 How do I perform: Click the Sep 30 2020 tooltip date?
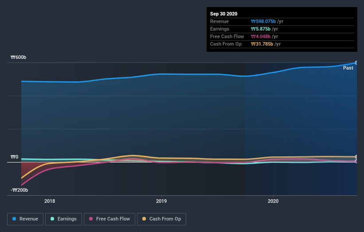pos(223,14)
